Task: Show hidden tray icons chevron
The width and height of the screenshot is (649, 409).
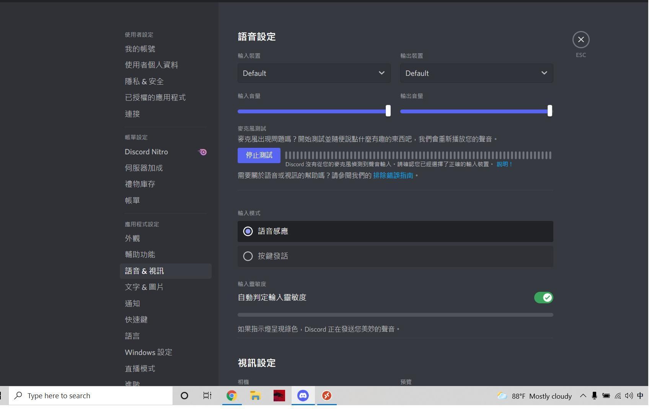Action: coord(584,396)
